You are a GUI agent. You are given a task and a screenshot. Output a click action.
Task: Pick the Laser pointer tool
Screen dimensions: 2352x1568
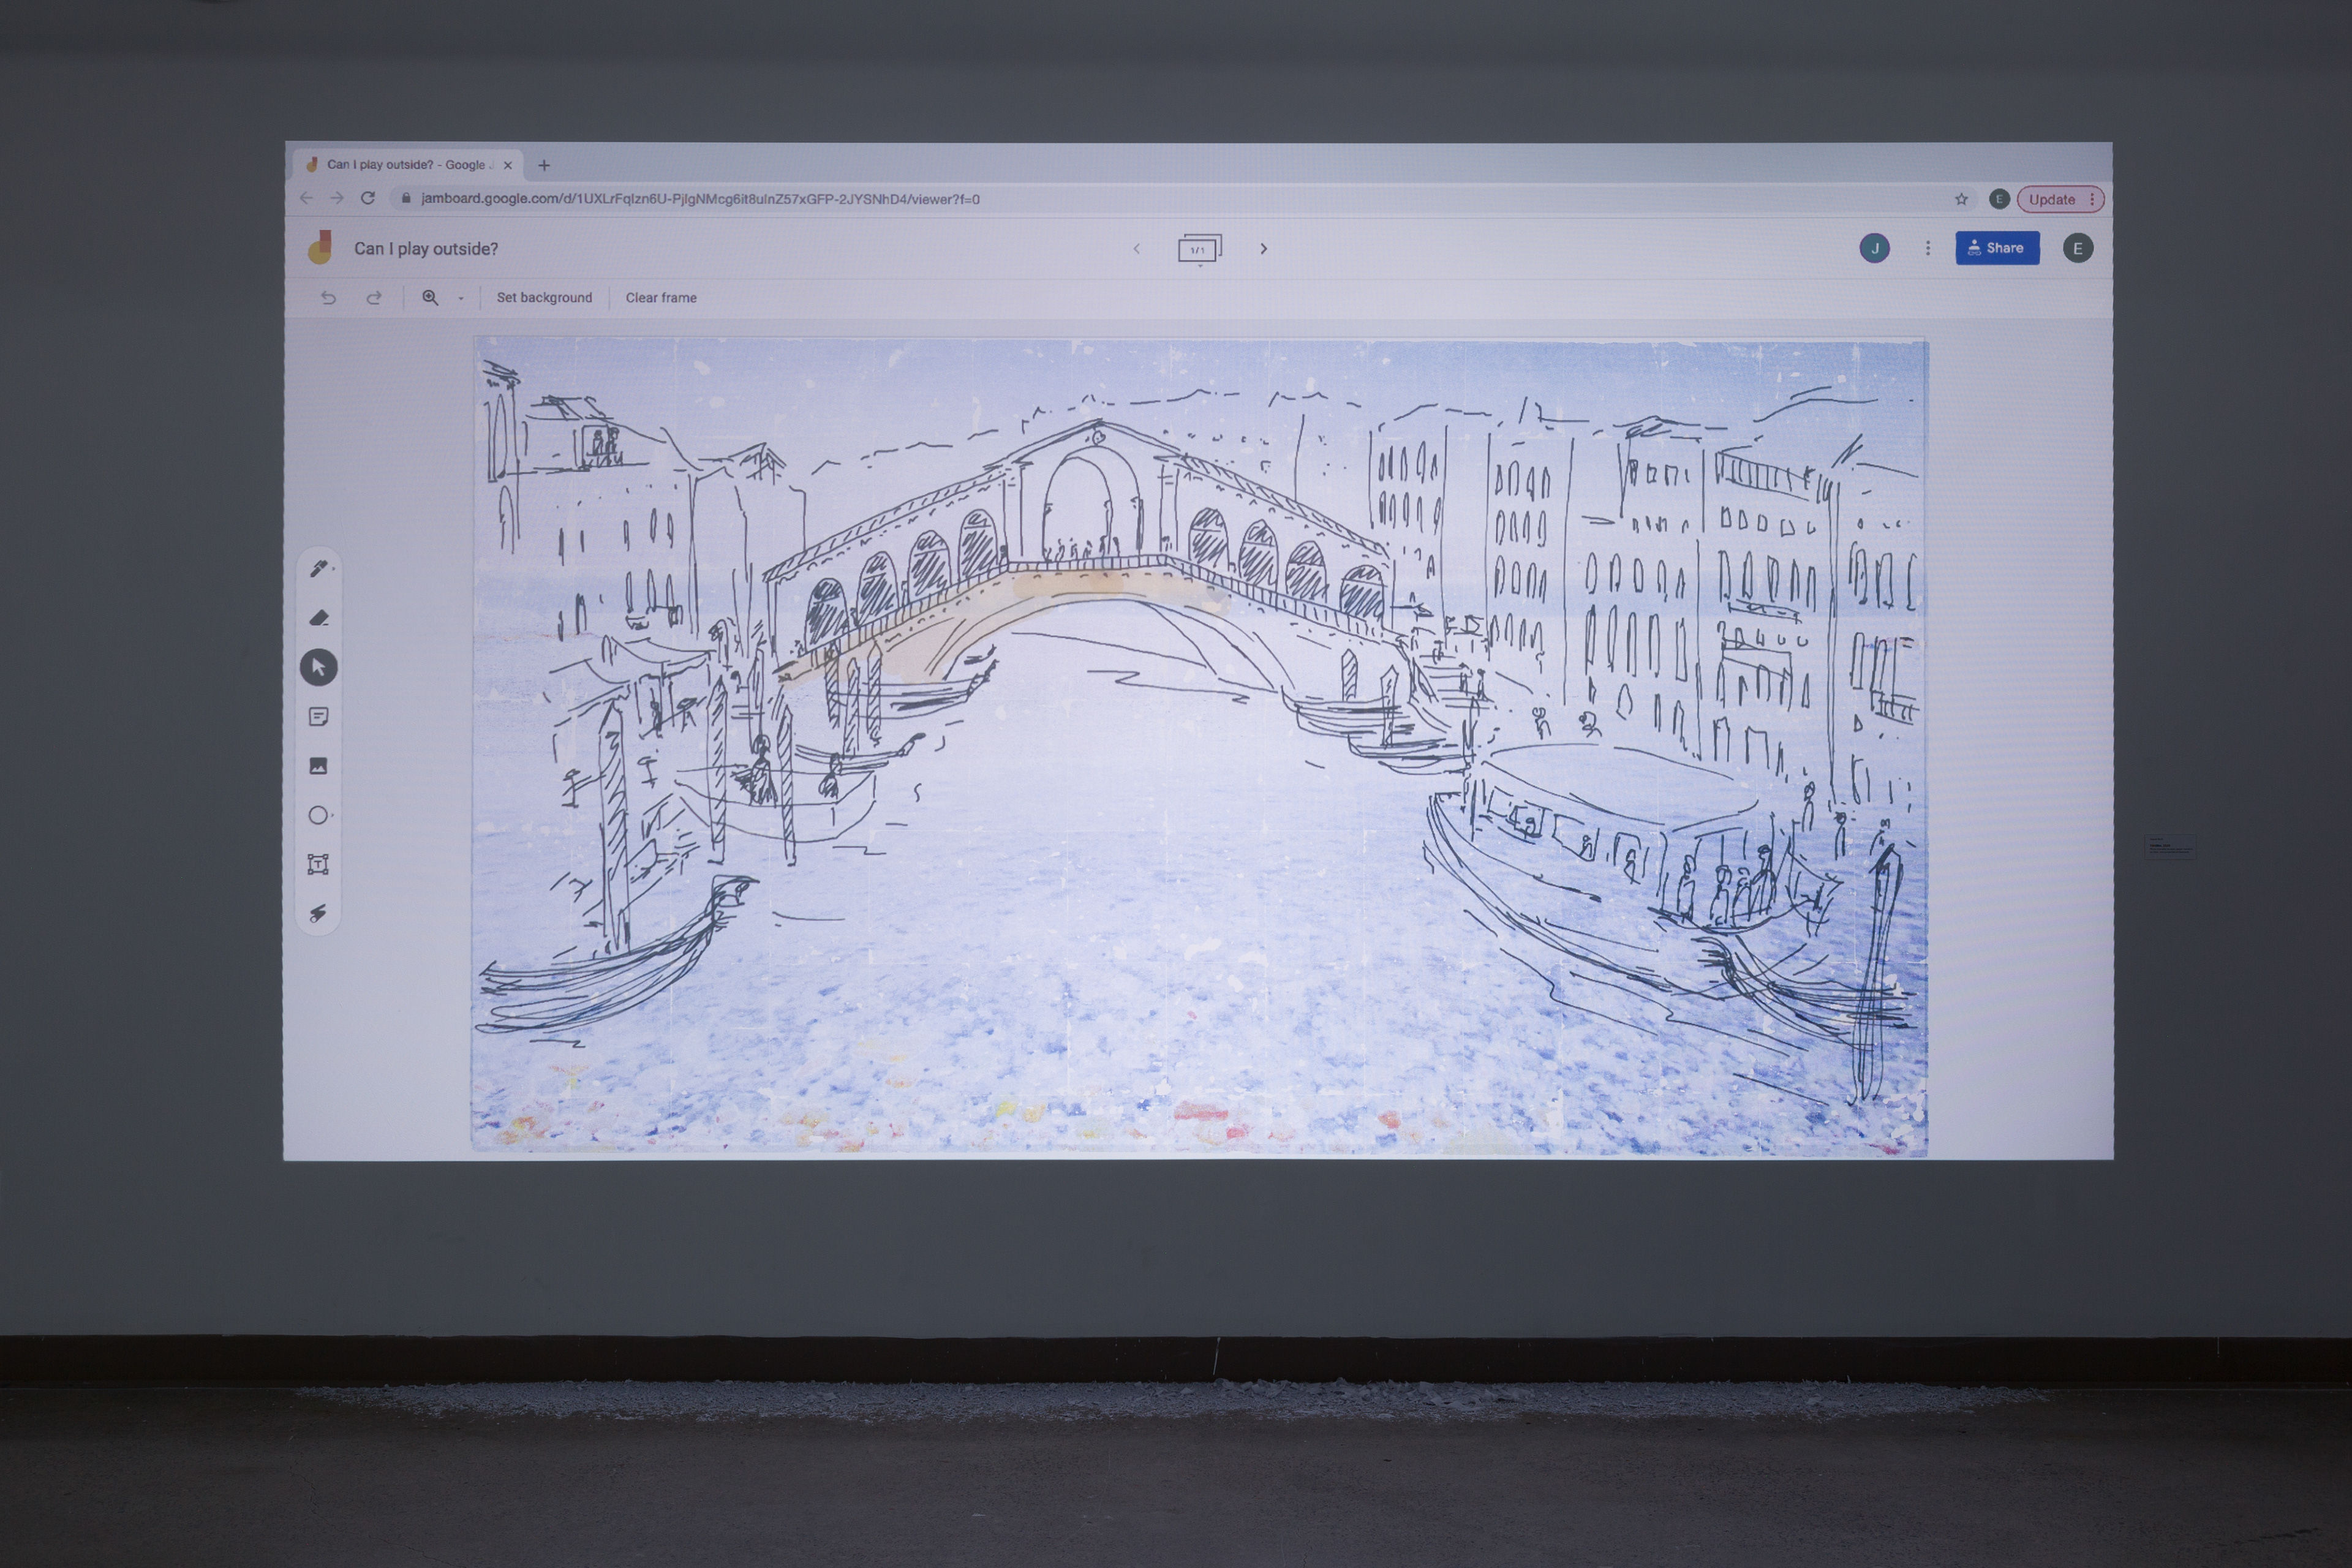click(x=319, y=913)
